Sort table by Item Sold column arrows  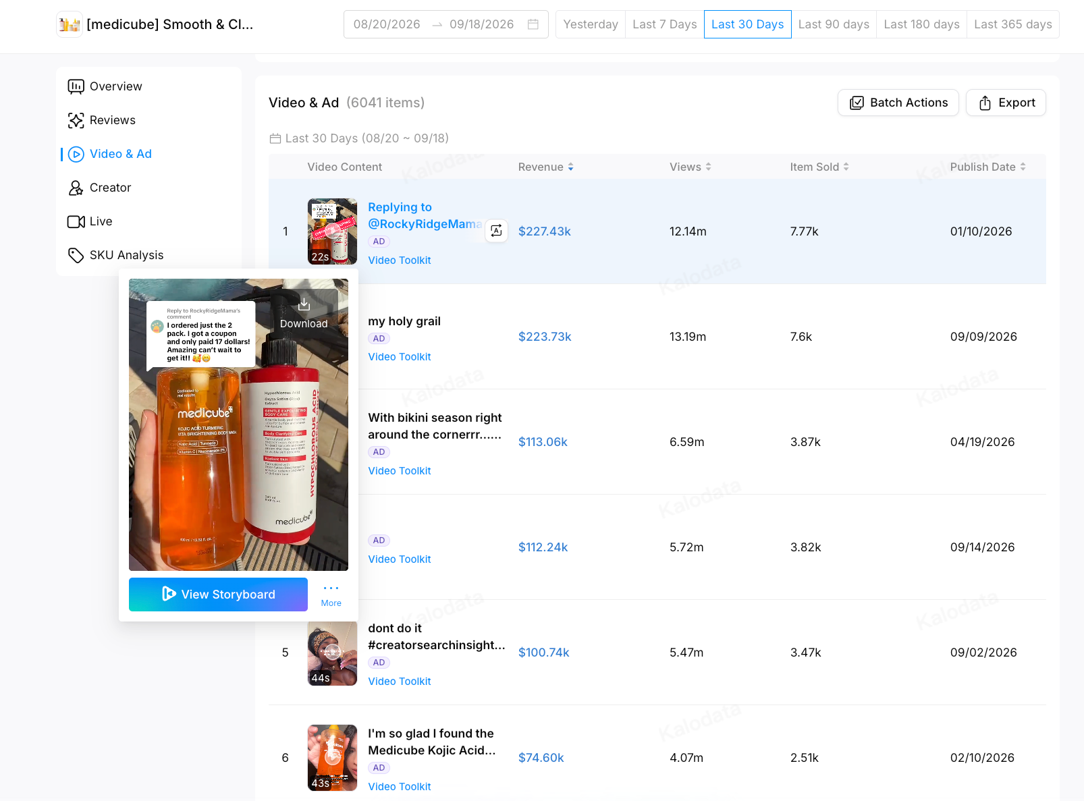coord(846,167)
